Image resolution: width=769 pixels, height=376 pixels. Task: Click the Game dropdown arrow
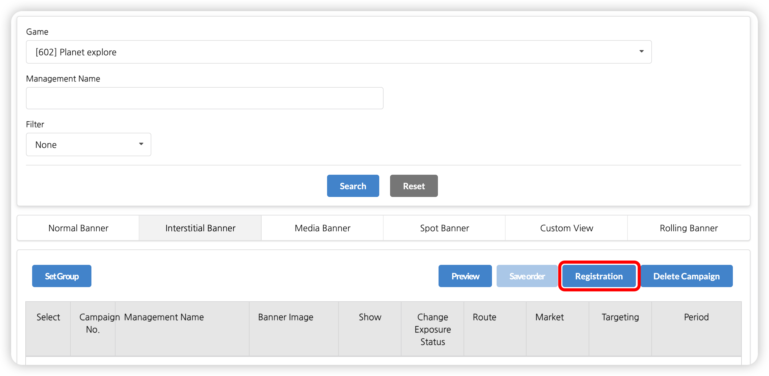pyautogui.click(x=641, y=52)
